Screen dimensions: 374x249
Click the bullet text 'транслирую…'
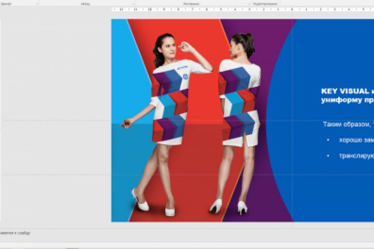point(356,156)
